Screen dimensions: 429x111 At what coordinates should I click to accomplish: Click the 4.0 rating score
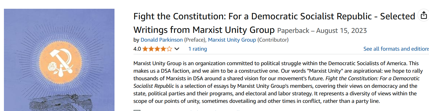point(137,49)
